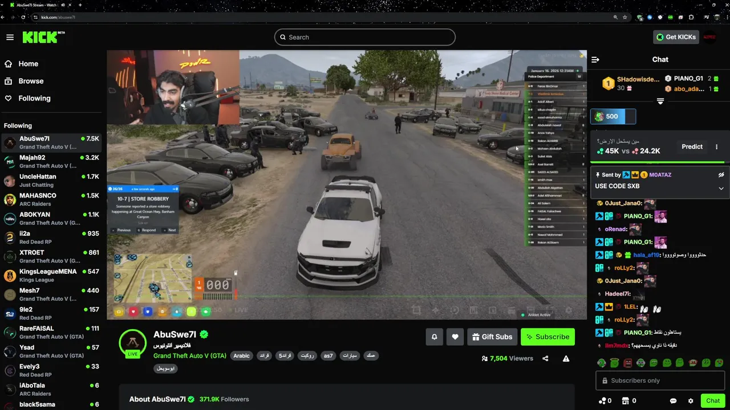Open UncleHattan channel in following list

(51, 181)
